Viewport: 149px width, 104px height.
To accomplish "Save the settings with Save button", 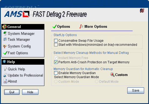I will point(136,91).
